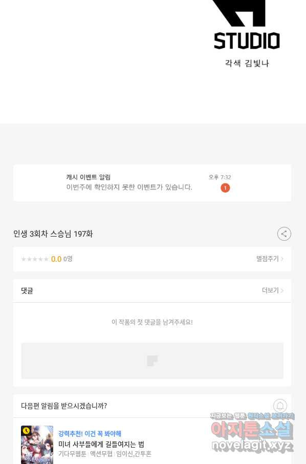Click the 이 작품의 첫 댓글을 남겨주세요! text
Screen dimensions: 306x464
[152, 322]
